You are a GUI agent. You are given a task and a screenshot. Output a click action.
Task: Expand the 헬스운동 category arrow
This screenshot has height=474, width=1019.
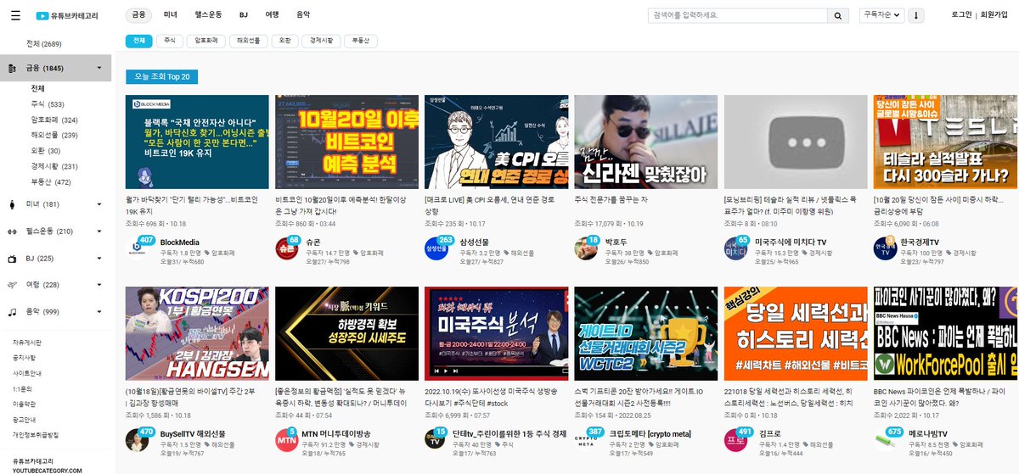tap(99, 231)
